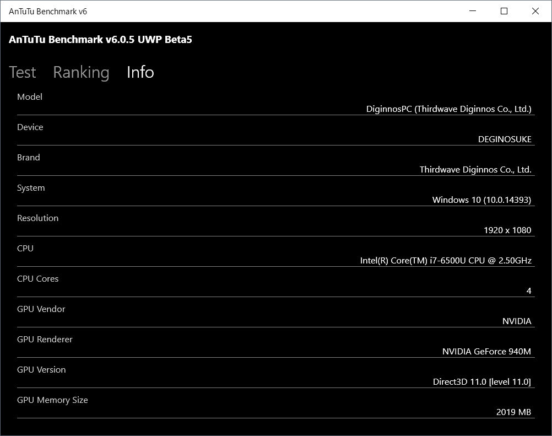Select the Intel Core i7-6500U value
Viewport: 552px width, 436px height.
[x=446, y=261]
